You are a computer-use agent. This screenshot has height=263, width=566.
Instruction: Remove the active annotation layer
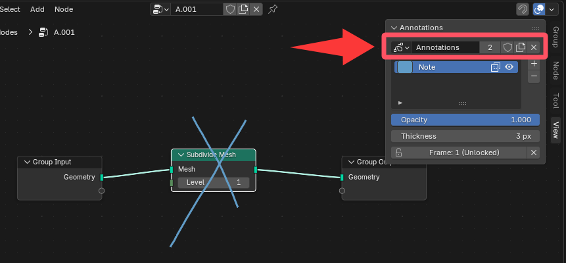pos(534,76)
